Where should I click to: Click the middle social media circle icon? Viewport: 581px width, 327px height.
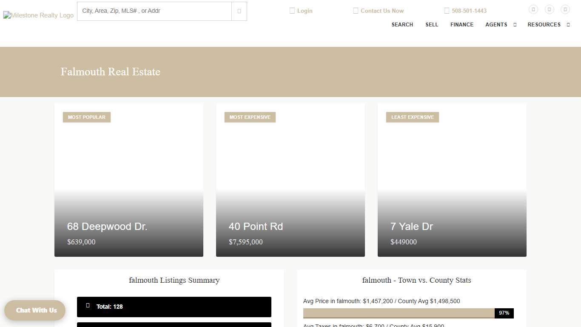coord(549,9)
